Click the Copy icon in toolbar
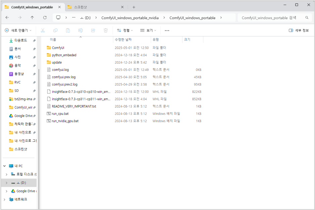 [x=55, y=30]
